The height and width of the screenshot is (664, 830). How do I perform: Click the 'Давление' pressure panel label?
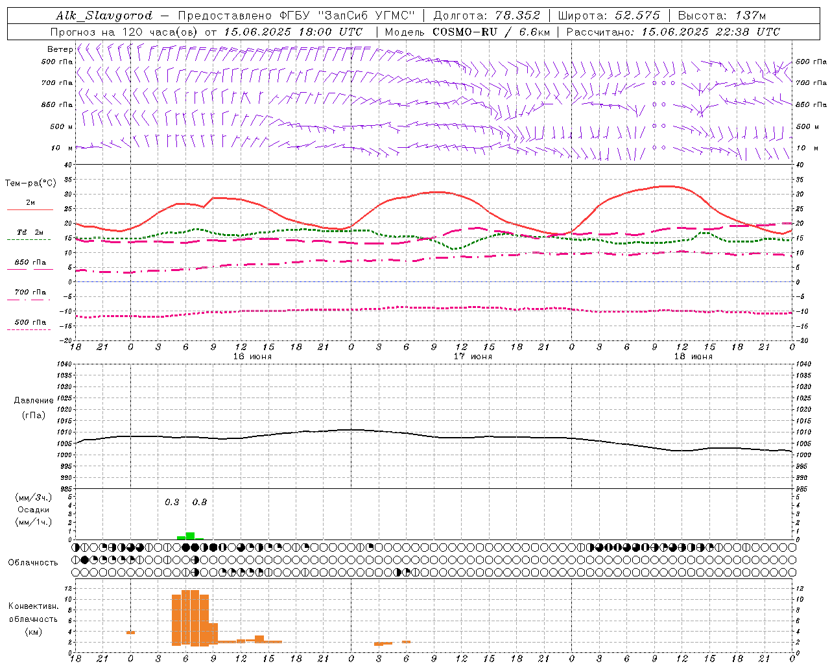[33, 401]
